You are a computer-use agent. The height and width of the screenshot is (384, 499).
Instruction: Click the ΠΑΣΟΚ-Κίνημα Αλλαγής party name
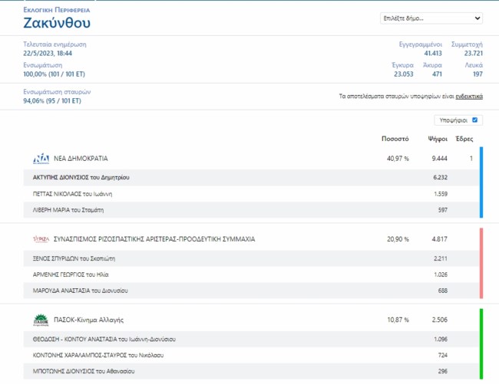(x=88, y=320)
